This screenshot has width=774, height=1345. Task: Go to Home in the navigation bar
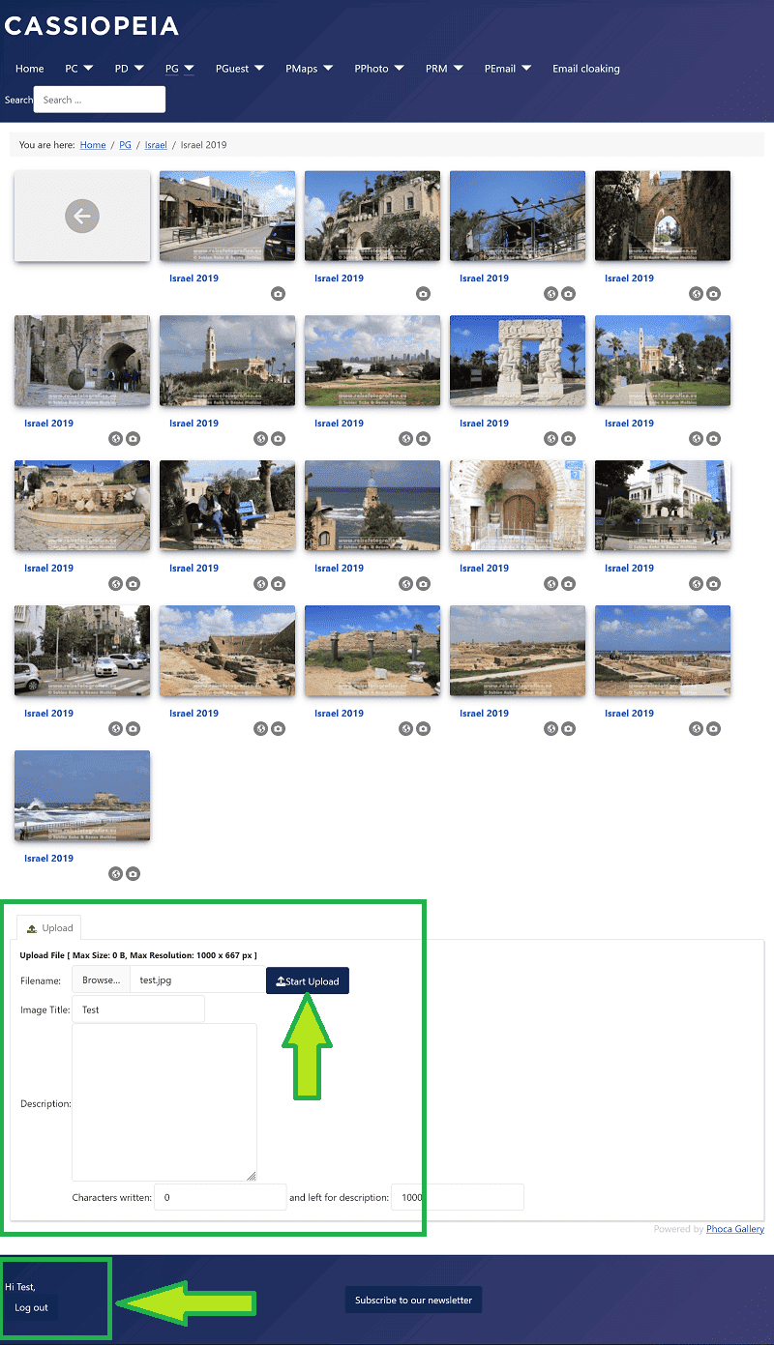30,69
